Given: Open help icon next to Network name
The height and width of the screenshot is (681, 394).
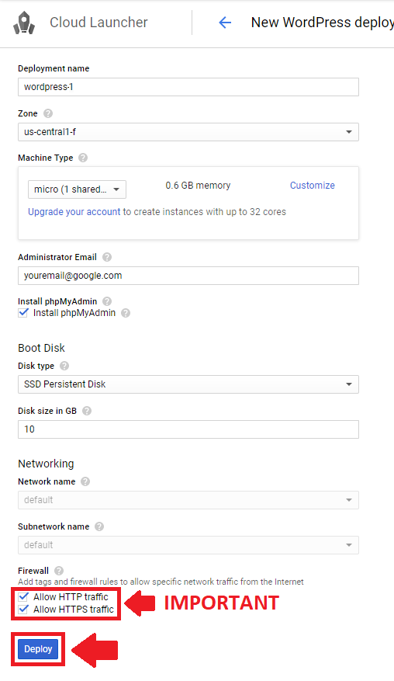Looking at the screenshot, I should [85, 481].
